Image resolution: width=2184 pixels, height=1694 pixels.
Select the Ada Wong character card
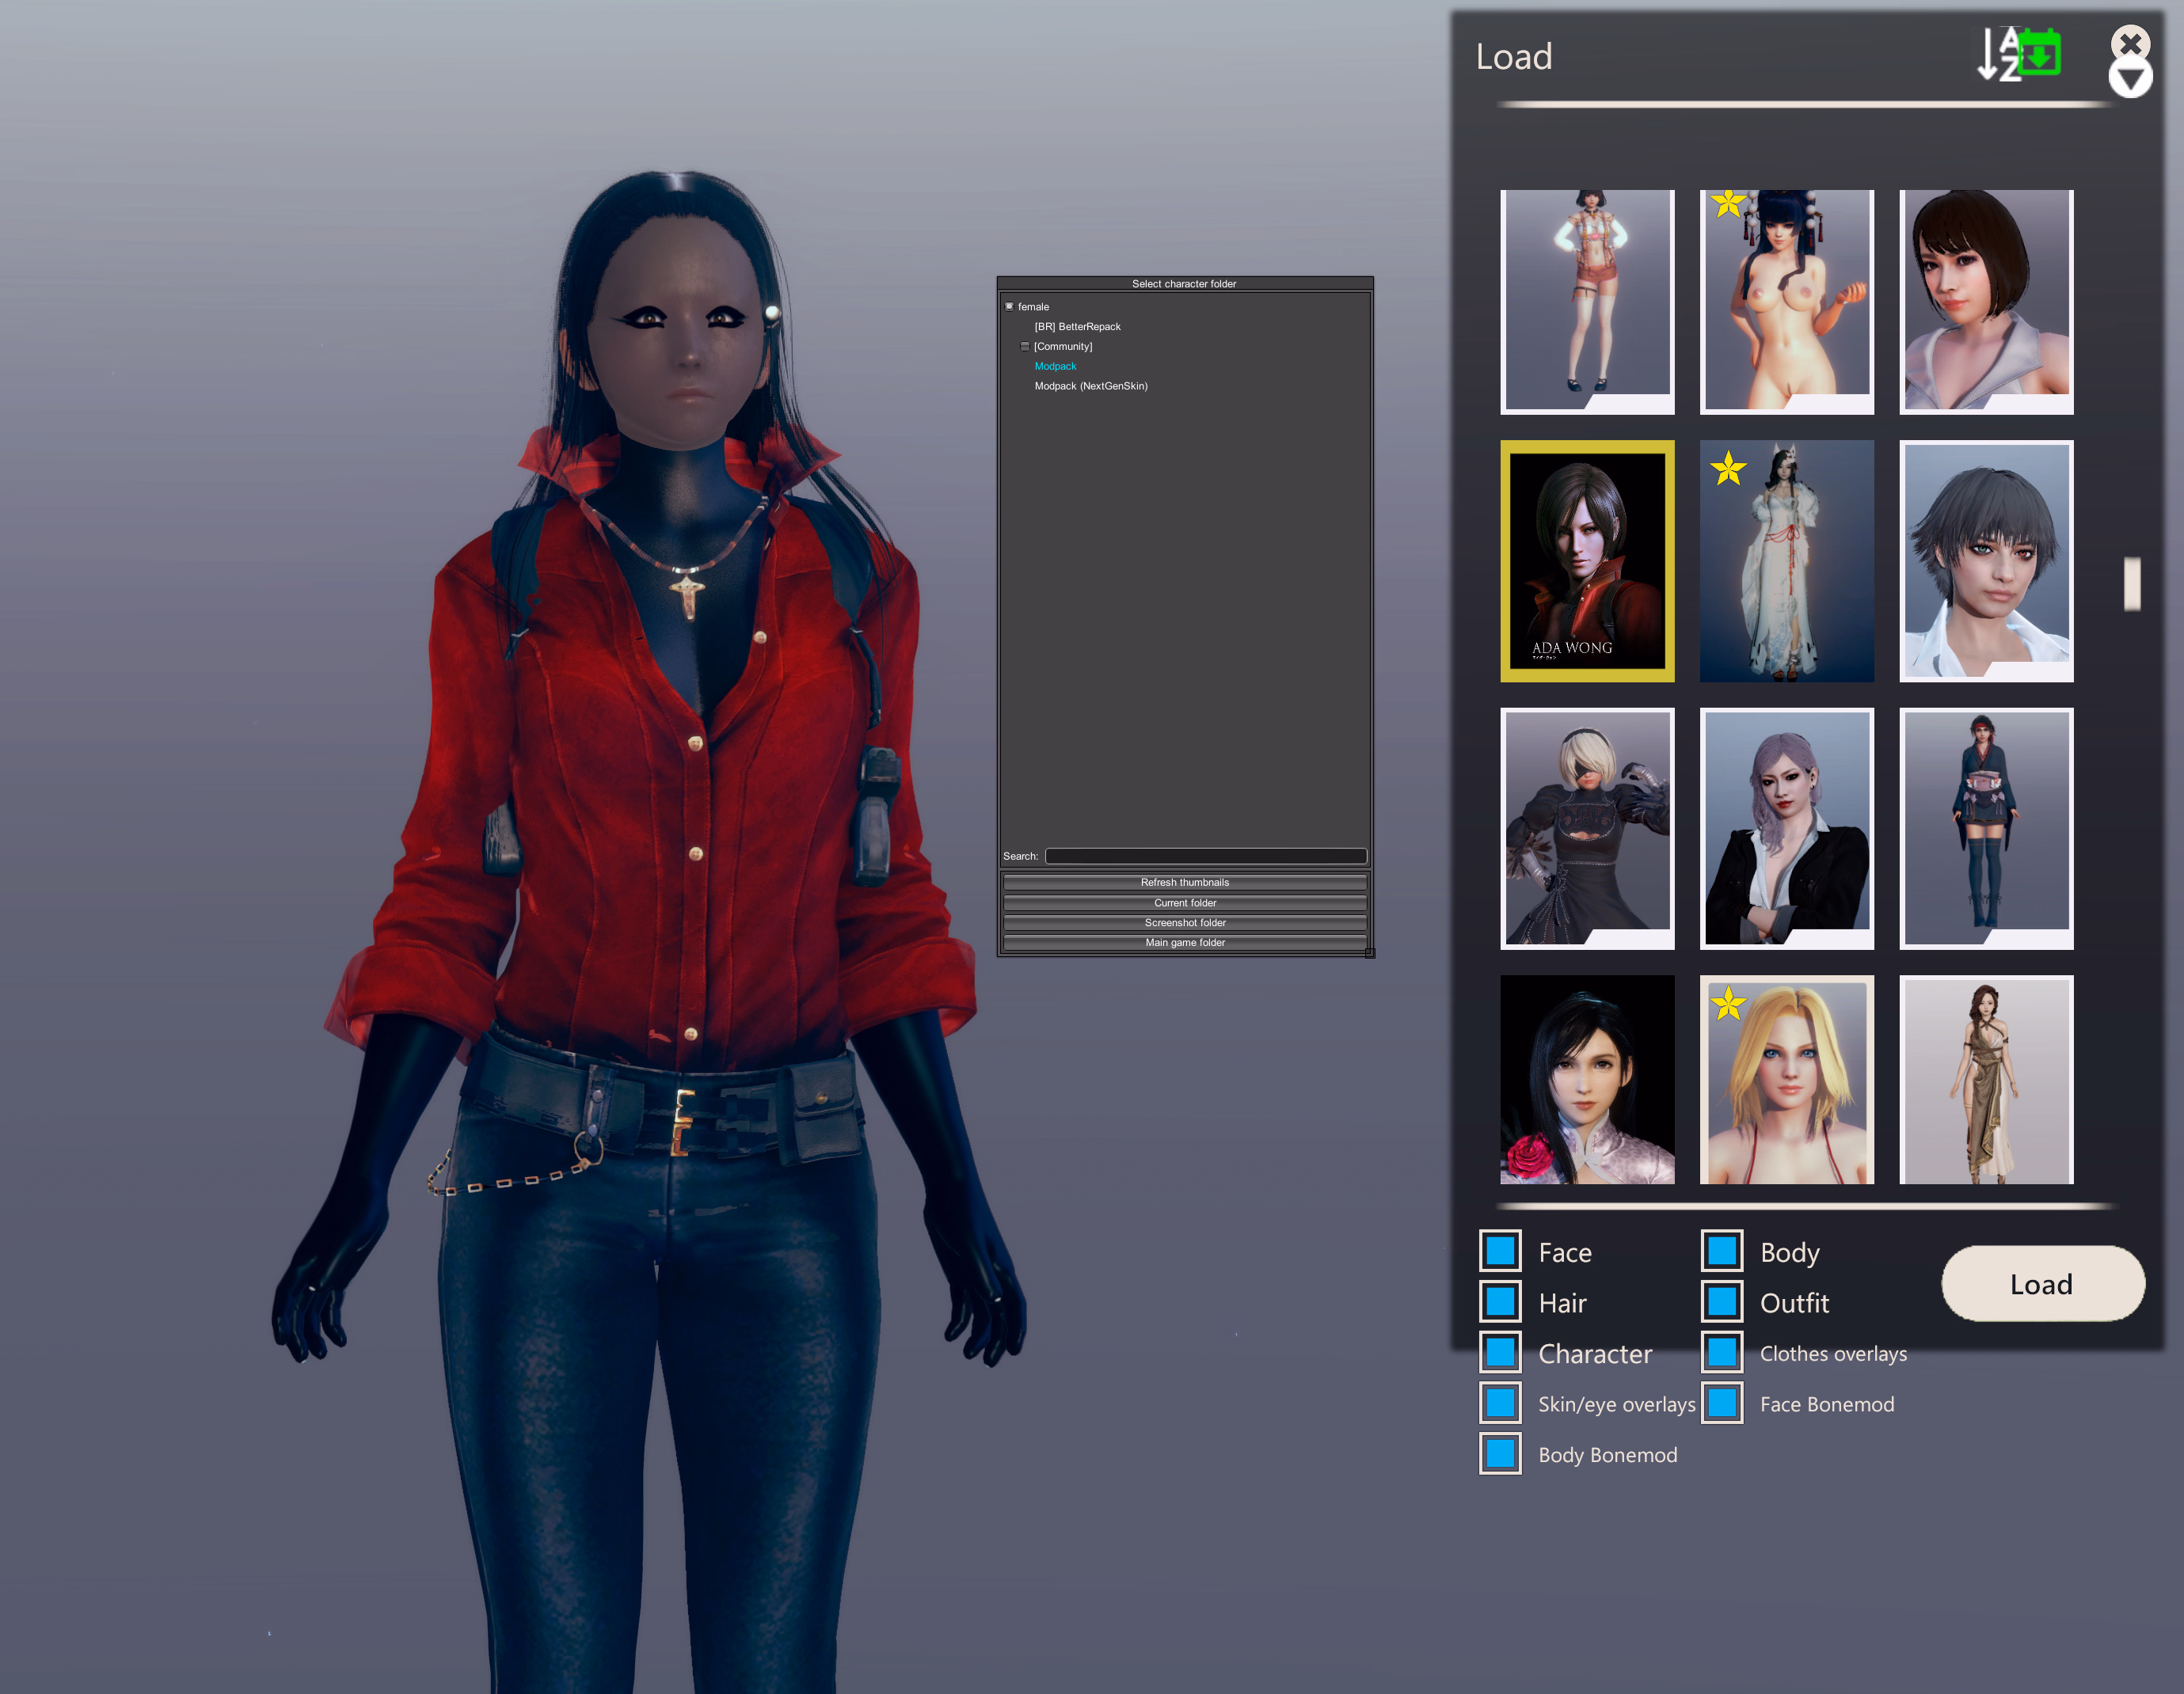coord(1587,560)
